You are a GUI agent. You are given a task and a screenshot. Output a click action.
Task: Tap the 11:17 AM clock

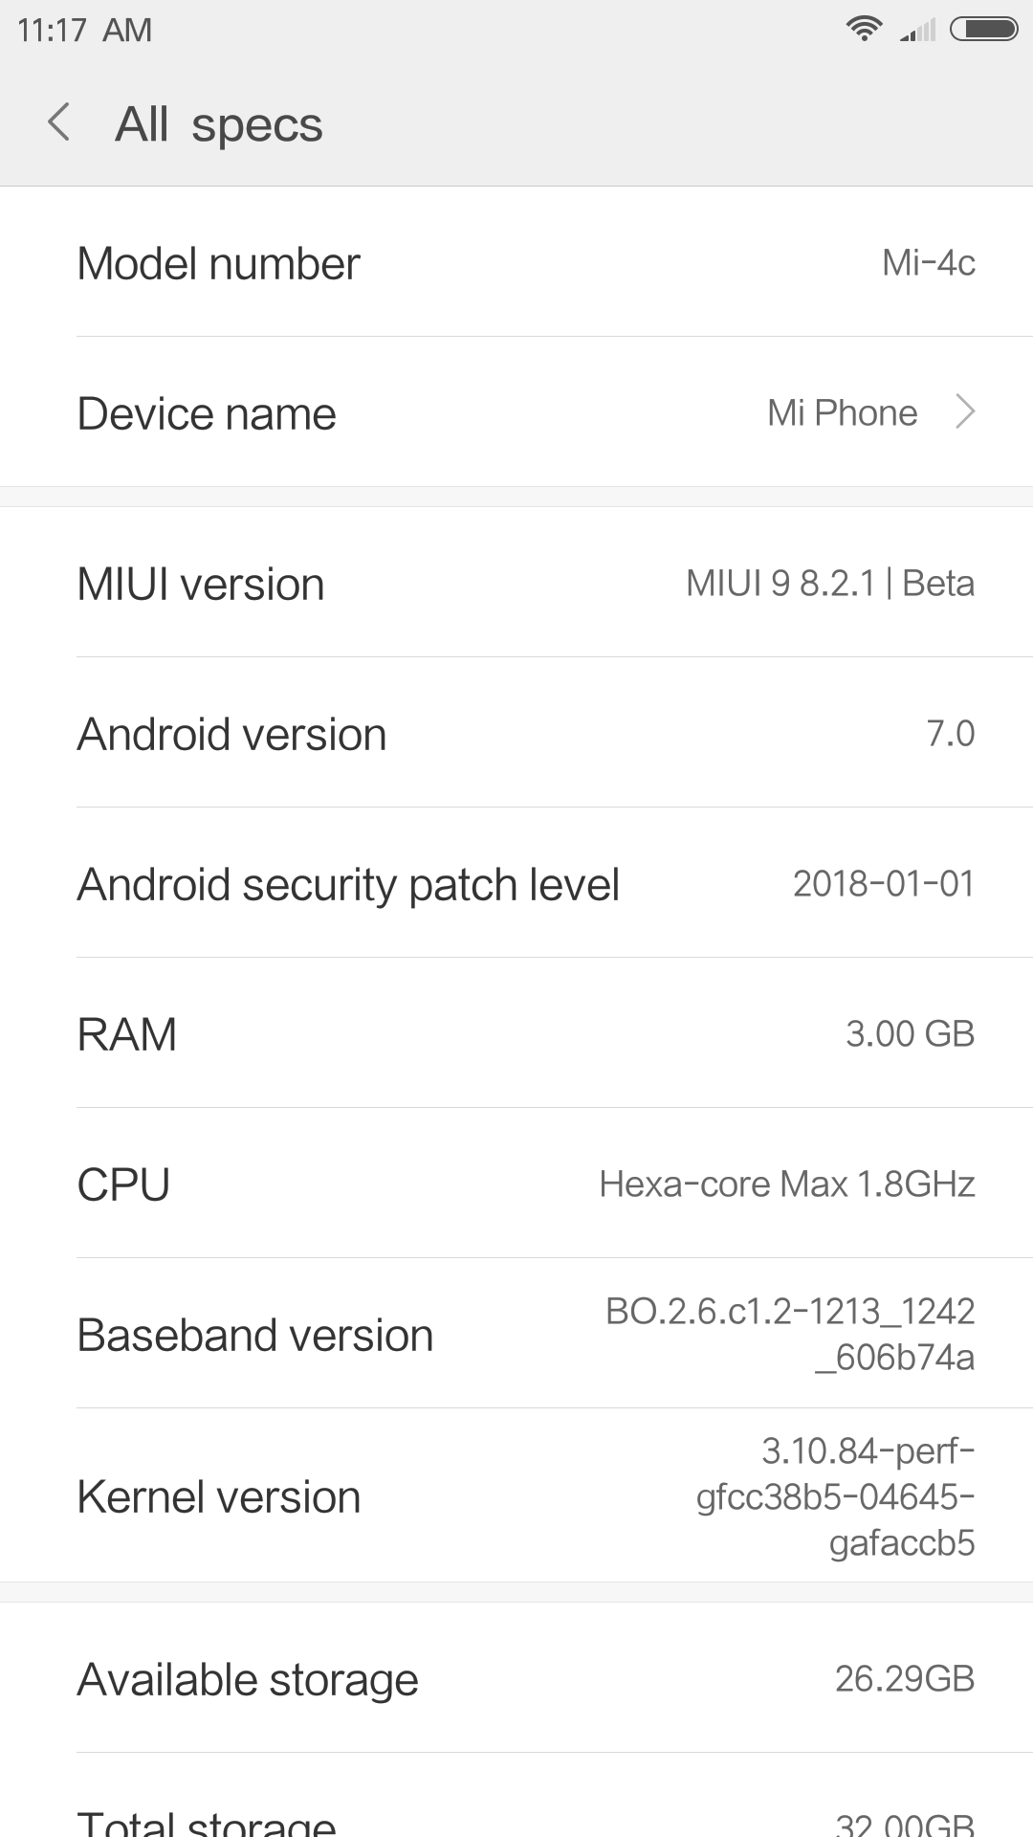point(84,31)
